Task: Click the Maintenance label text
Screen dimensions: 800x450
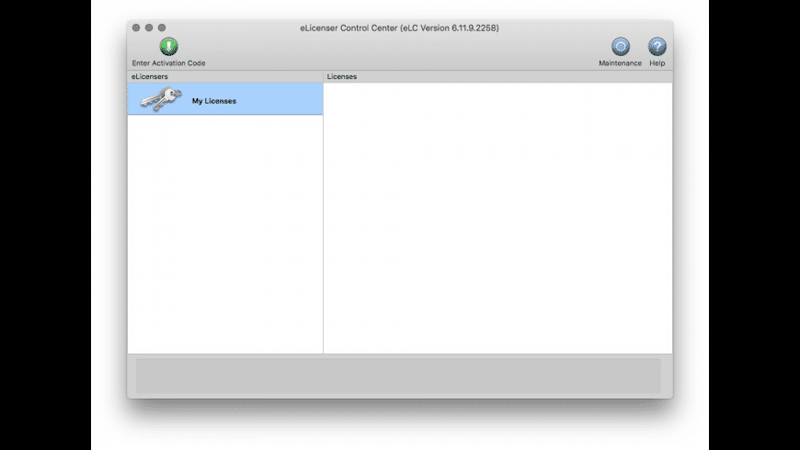Action: point(621,63)
